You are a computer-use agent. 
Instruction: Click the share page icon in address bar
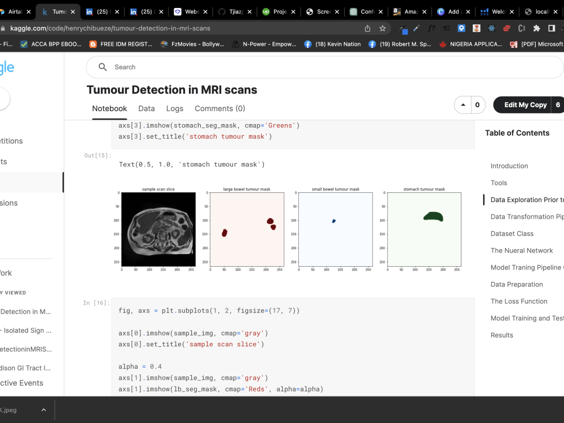tap(367, 28)
